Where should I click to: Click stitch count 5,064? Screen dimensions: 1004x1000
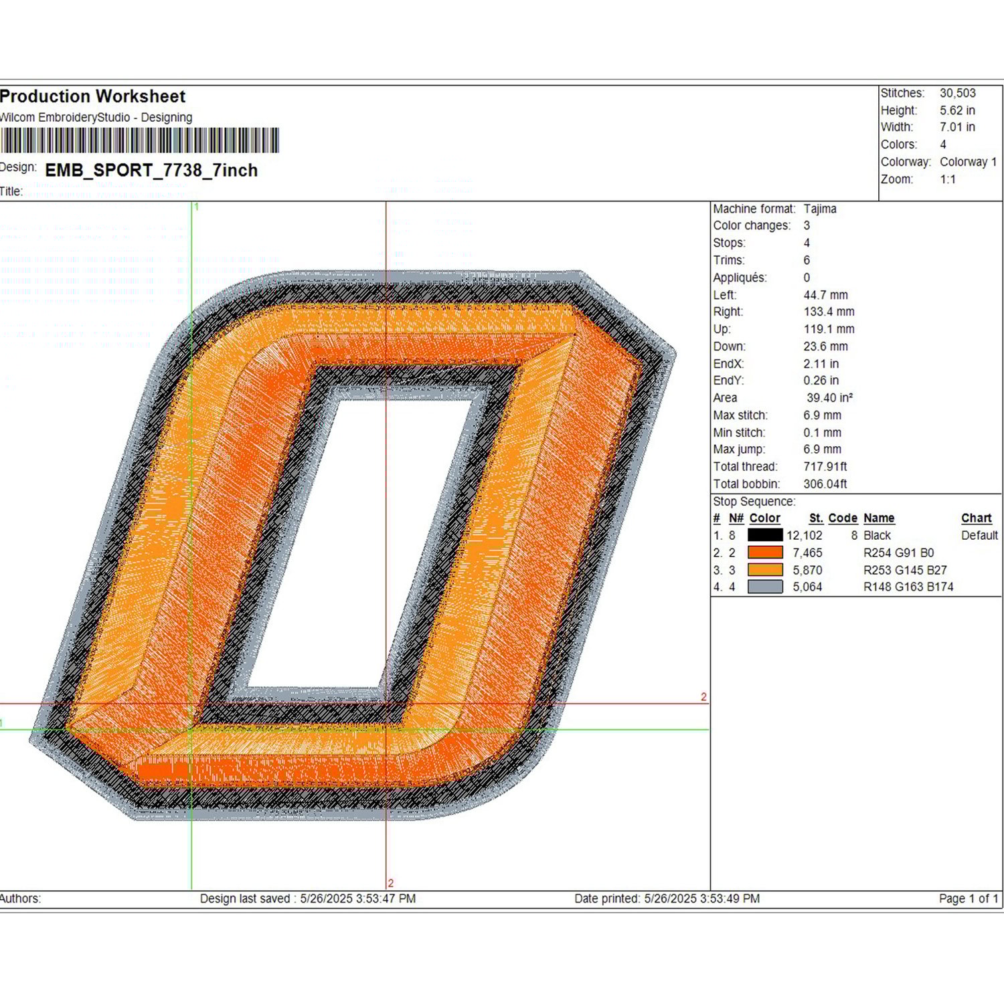tap(807, 587)
